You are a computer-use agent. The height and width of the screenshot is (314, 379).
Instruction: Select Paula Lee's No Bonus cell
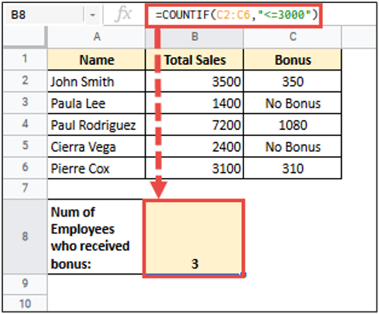click(292, 103)
